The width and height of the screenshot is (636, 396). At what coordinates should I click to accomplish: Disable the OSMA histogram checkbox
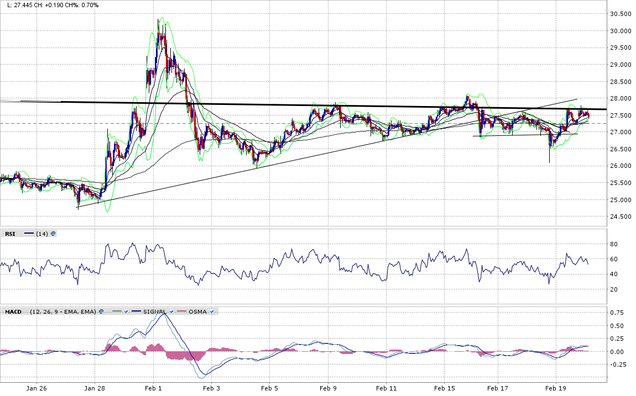[212, 312]
